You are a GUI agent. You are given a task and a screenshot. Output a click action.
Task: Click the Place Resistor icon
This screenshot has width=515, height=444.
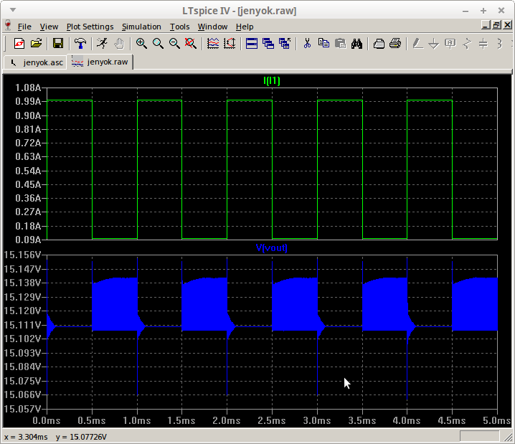tap(467, 43)
